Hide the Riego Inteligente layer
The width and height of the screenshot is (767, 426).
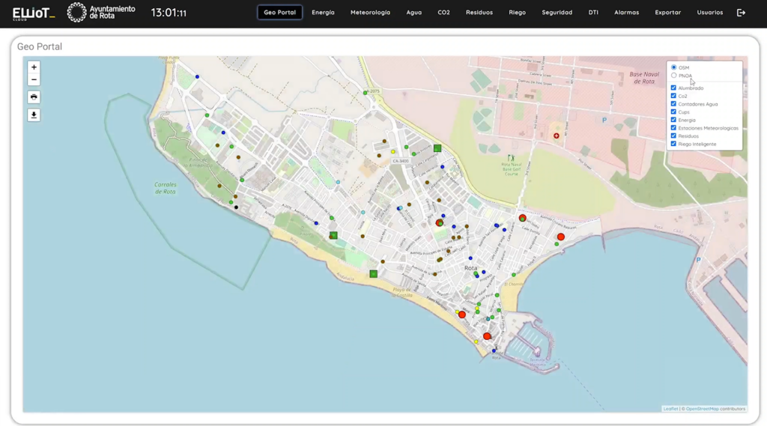pos(674,144)
